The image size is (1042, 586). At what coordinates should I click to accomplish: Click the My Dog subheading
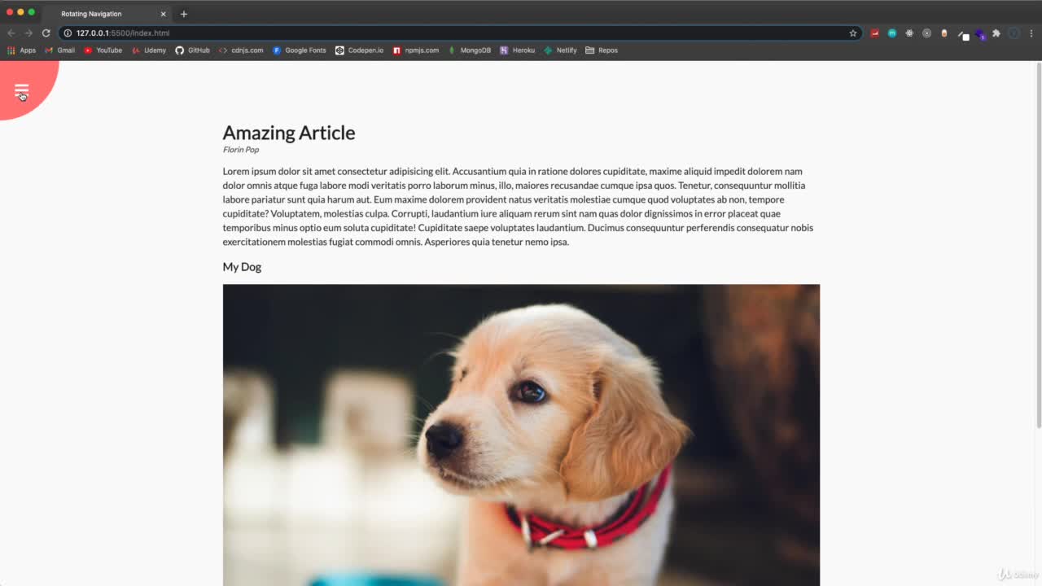pos(242,267)
